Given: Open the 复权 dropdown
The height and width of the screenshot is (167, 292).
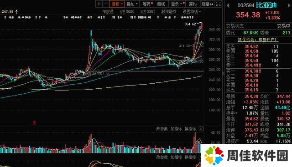Looking at the screenshot, I should click(x=117, y=4).
